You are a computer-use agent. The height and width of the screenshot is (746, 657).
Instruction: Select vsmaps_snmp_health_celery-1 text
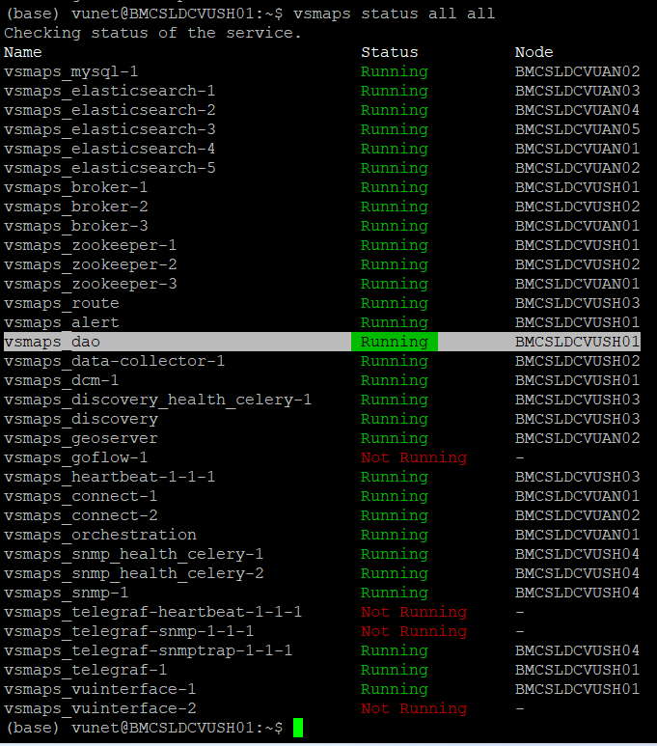134,554
